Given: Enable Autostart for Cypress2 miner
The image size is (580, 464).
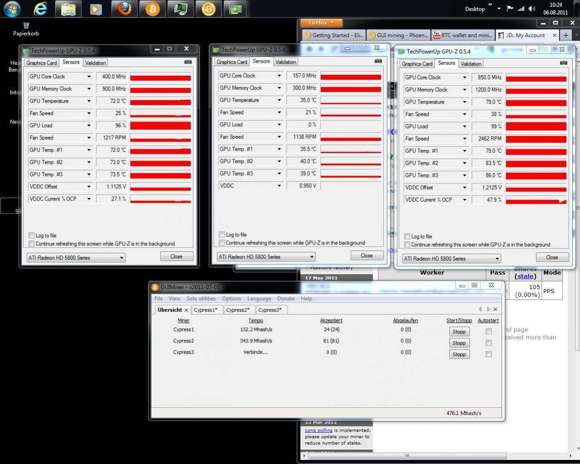Looking at the screenshot, I should (x=488, y=343).
